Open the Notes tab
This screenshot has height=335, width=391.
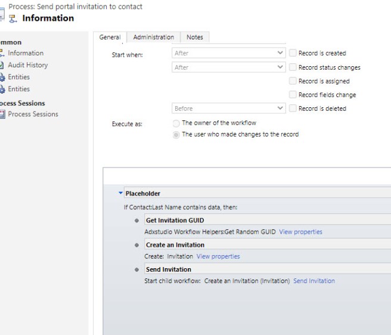coord(194,37)
